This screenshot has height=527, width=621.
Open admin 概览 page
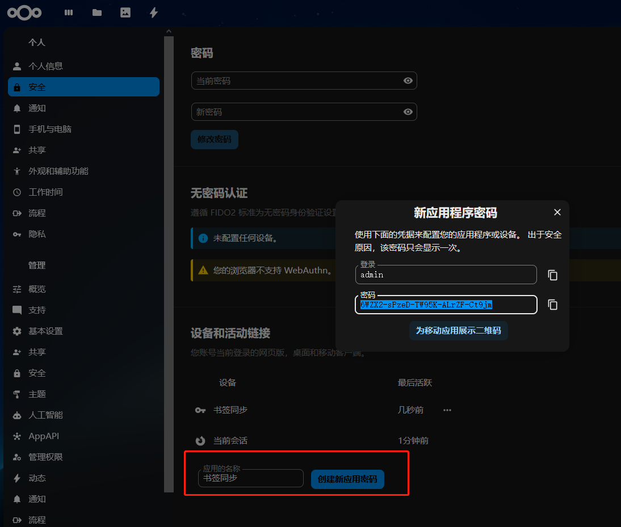point(83,289)
